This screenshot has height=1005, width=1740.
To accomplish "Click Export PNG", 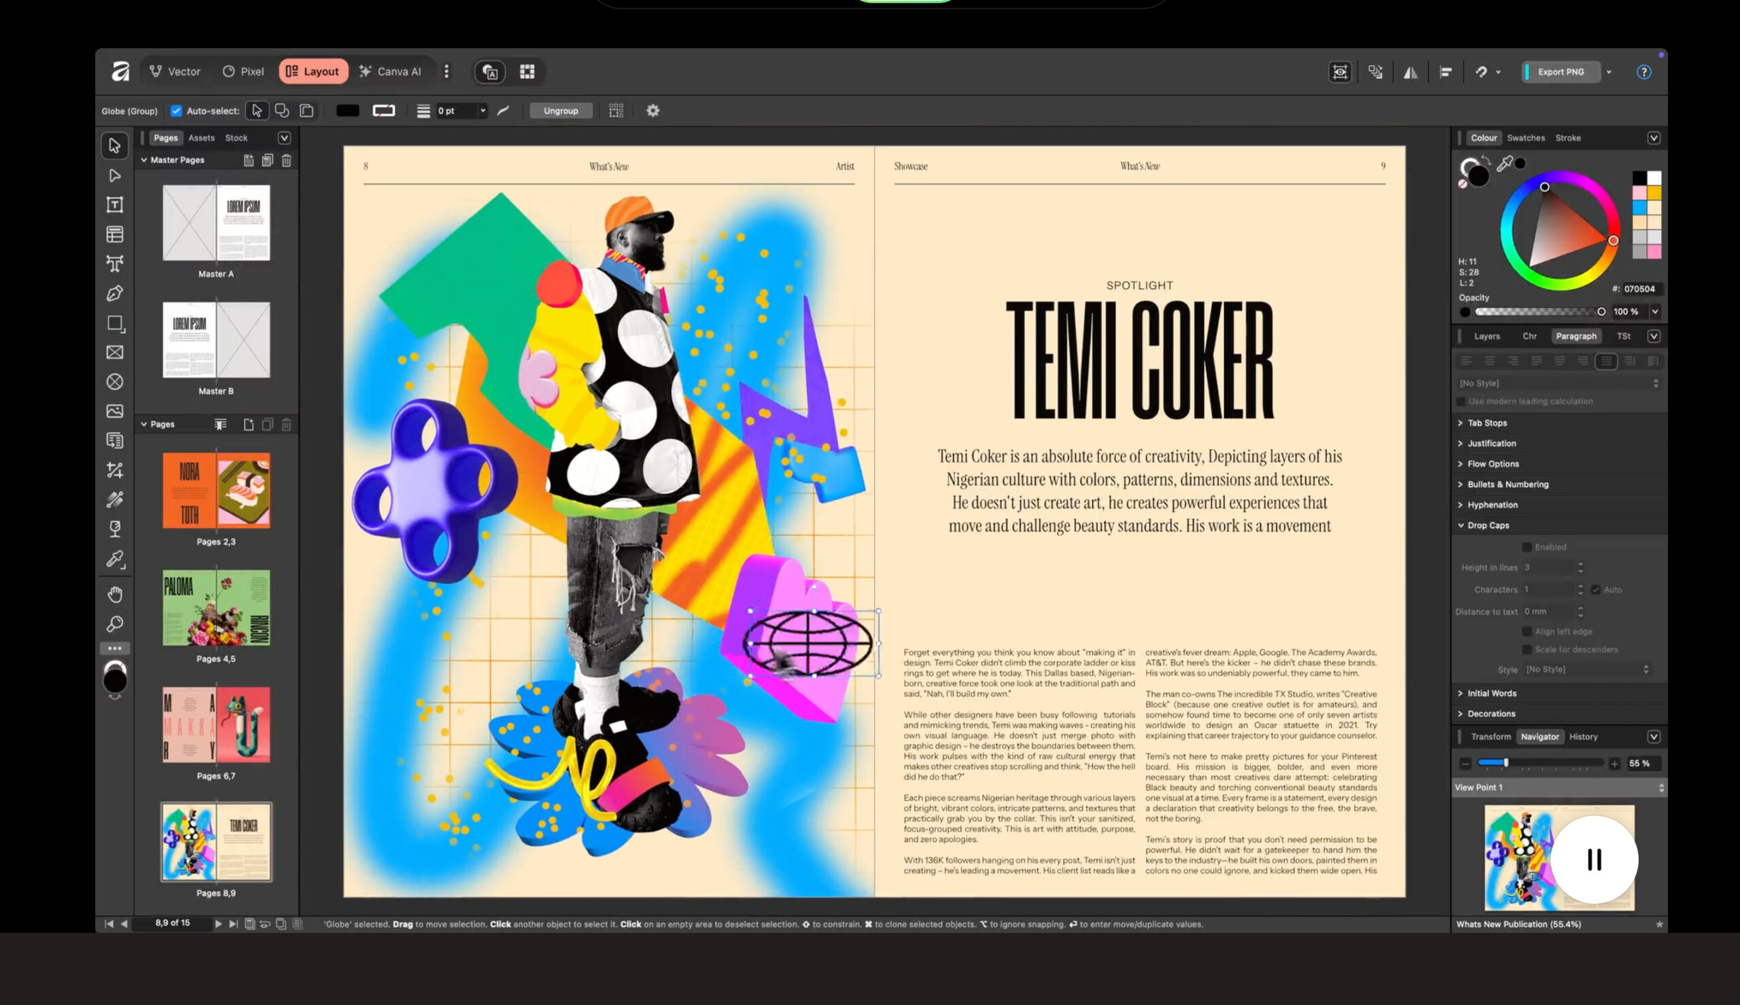I will [1561, 71].
